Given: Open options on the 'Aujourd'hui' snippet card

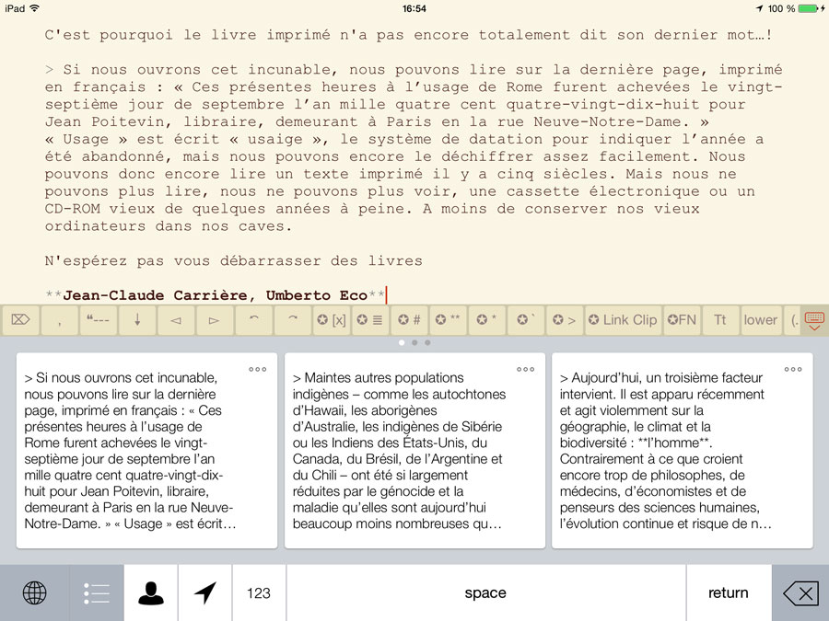Looking at the screenshot, I should click(x=793, y=369).
